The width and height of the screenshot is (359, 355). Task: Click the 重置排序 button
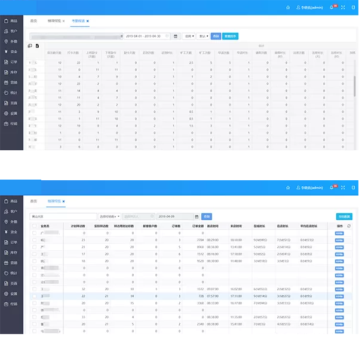click(230, 36)
